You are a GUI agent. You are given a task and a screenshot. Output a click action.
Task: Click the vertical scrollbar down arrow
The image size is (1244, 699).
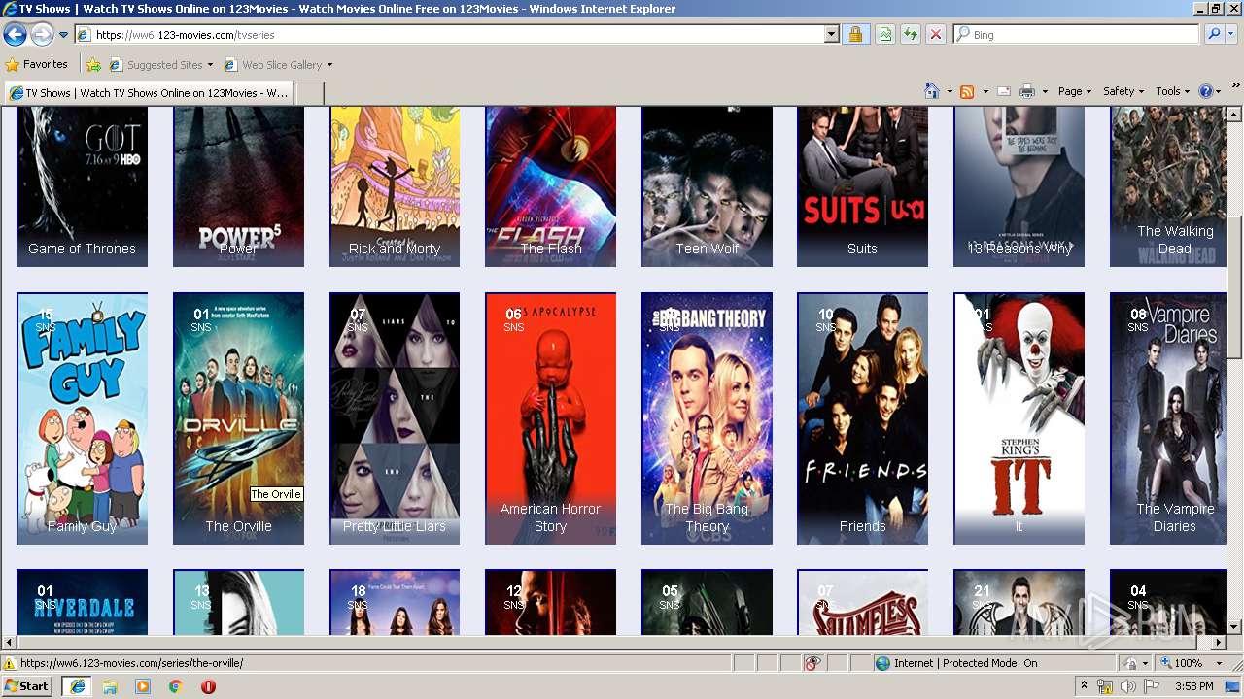pos(1234,627)
